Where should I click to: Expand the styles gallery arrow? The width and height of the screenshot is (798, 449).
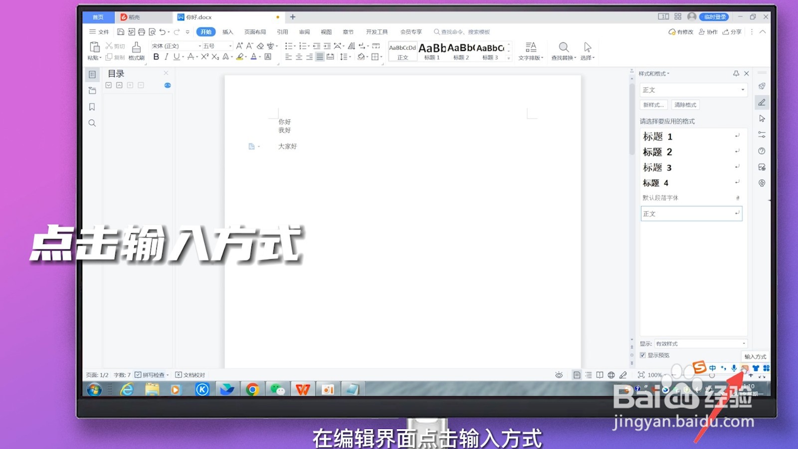[x=509, y=58]
